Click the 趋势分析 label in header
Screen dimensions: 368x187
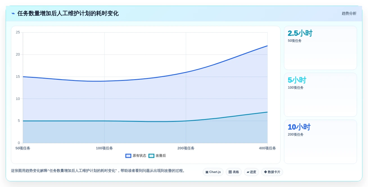(x=349, y=13)
